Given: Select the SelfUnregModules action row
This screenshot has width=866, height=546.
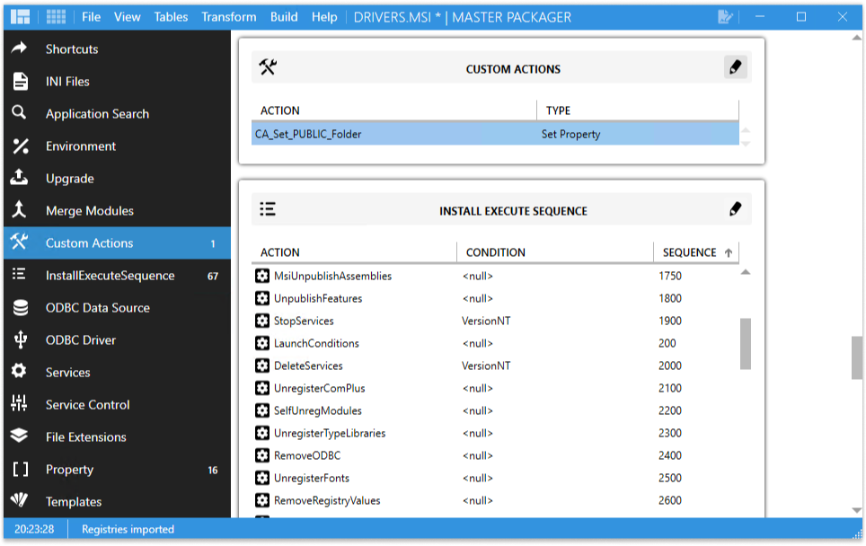Looking at the screenshot, I should pos(495,410).
